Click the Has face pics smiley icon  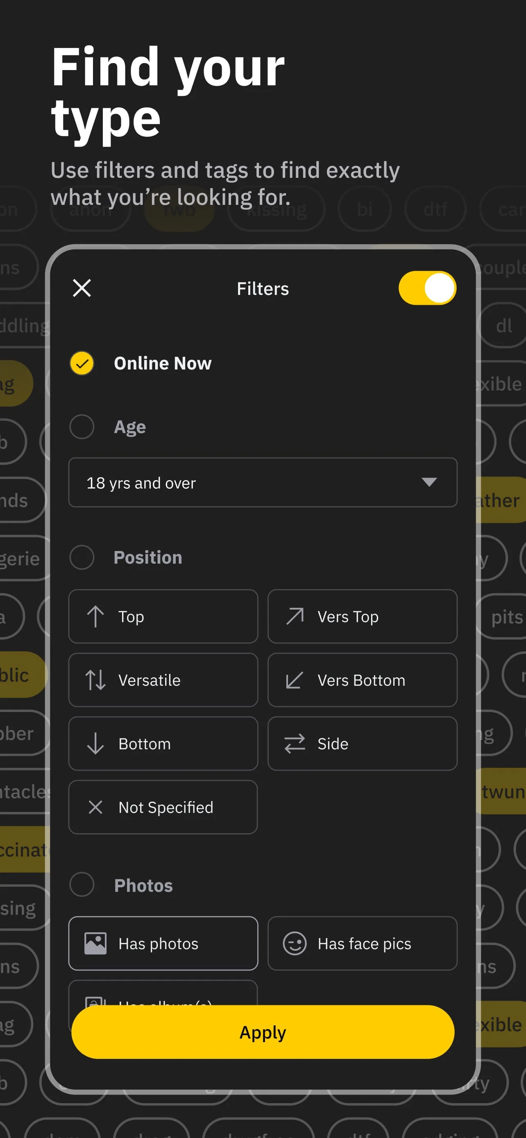tap(295, 943)
